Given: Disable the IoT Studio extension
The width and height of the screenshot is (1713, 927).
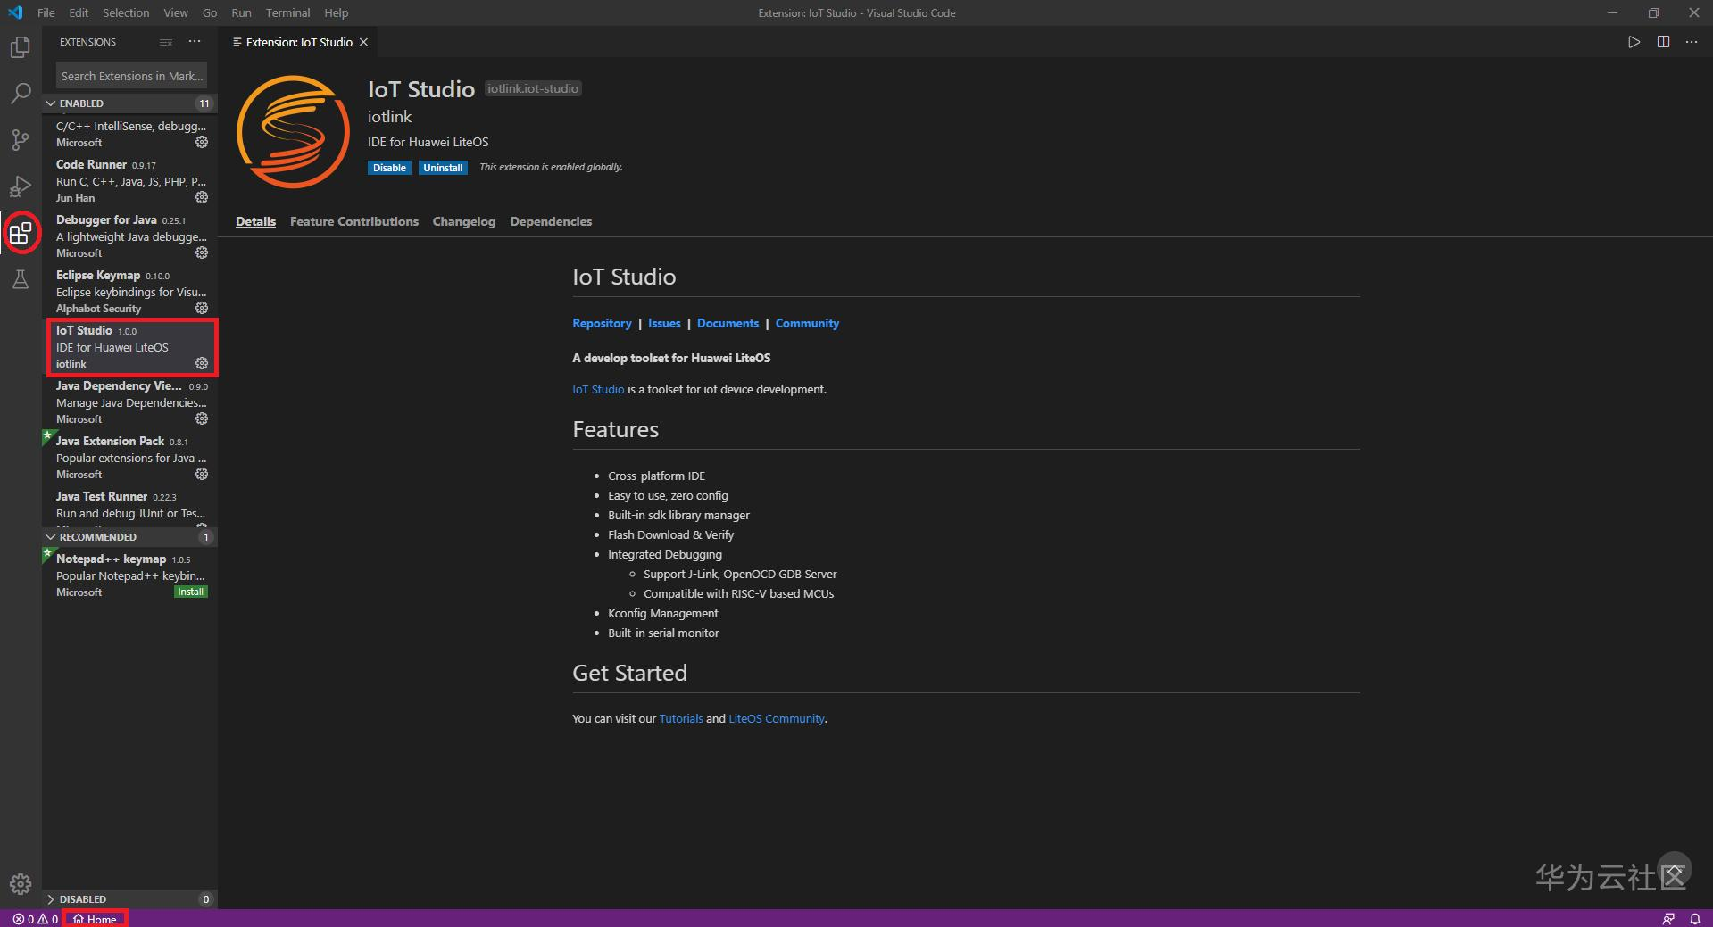Looking at the screenshot, I should [x=389, y=168].
